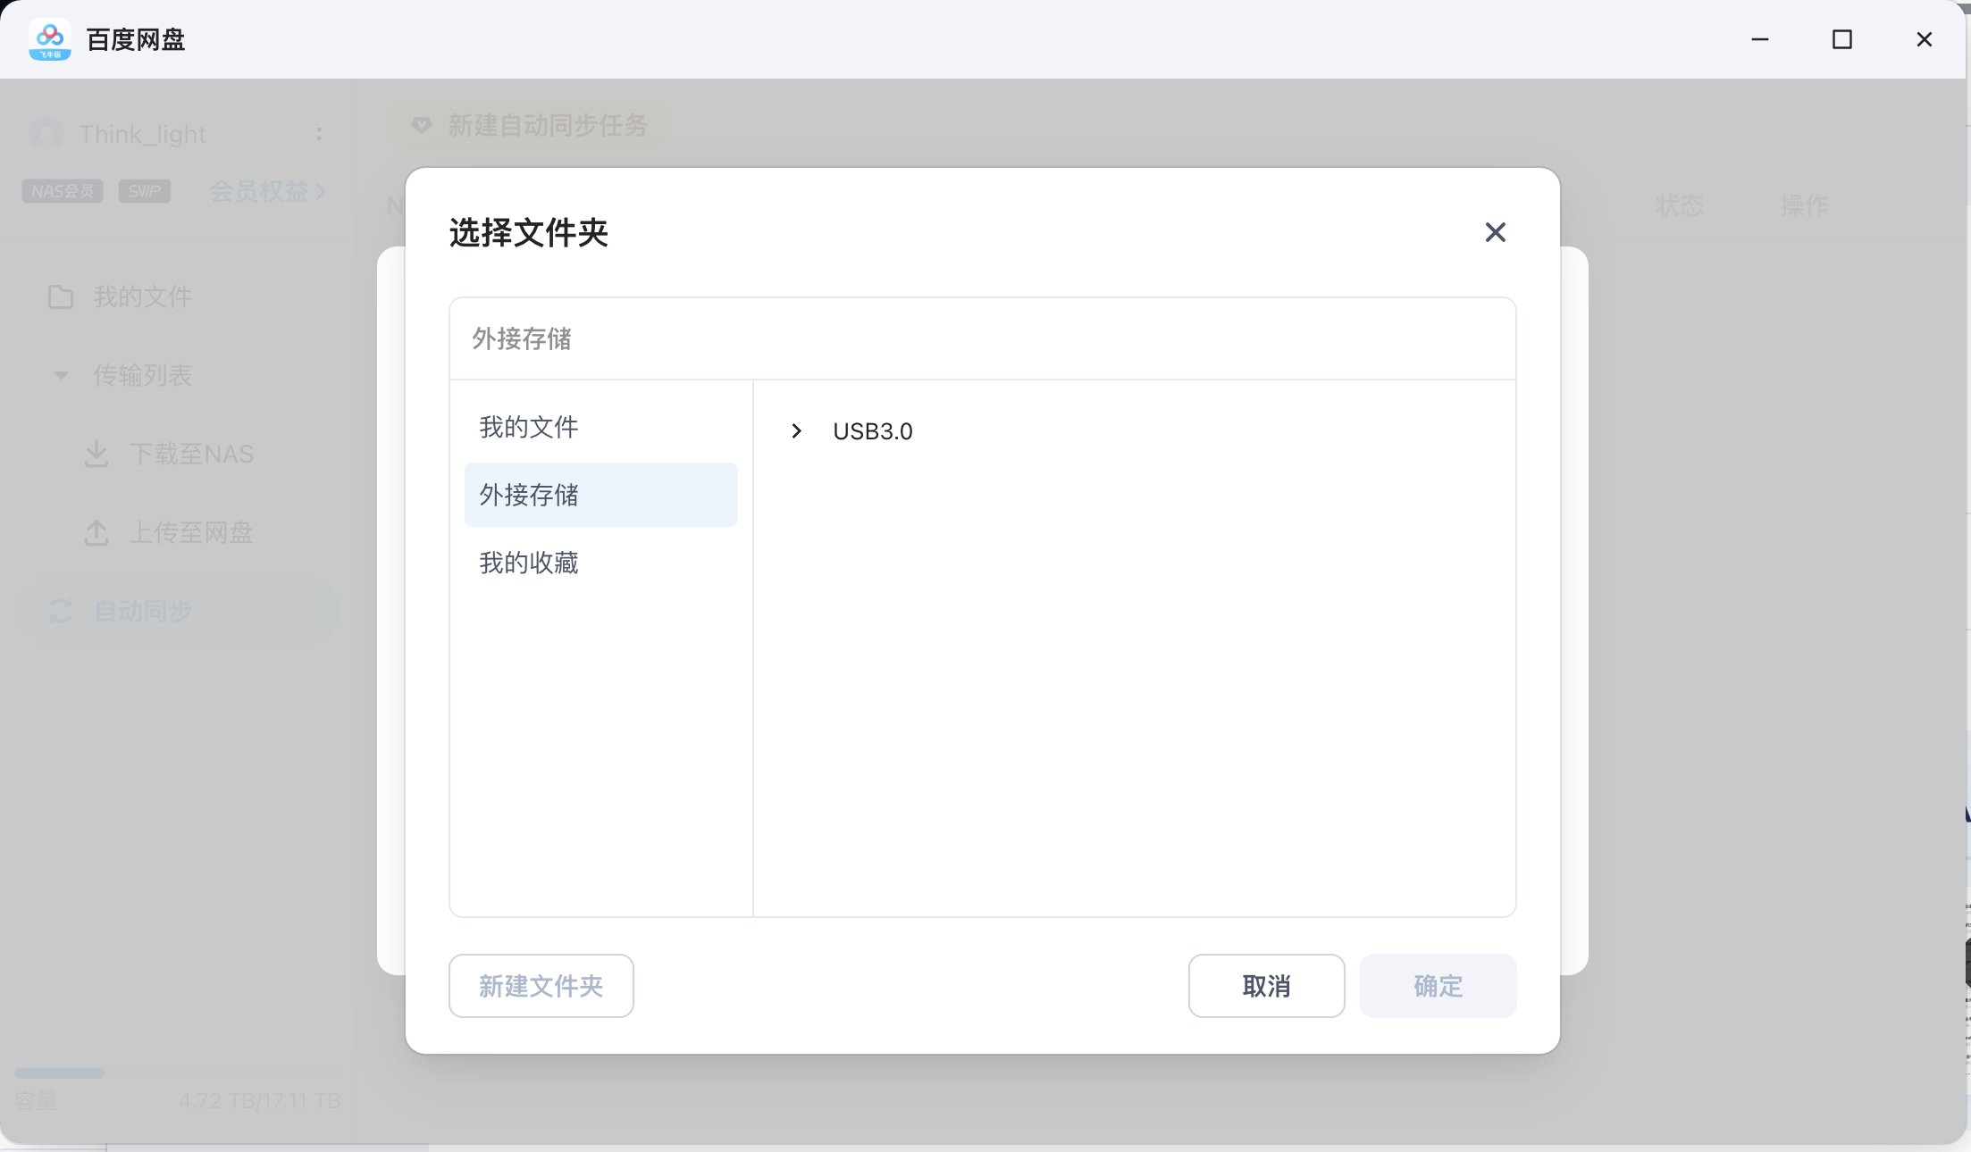Minimize the 百度网盘 window
Image resolution: width=1971 pixels, height=1152 pixels.
click(1760, 39)
